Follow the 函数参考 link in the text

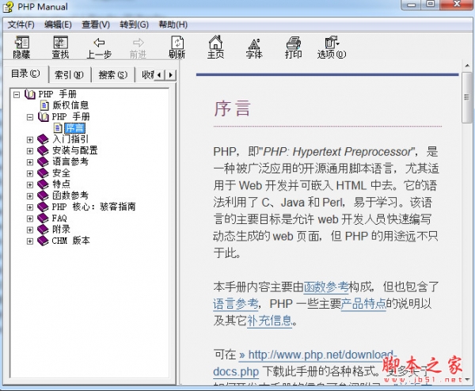click(x=326, y=287)
